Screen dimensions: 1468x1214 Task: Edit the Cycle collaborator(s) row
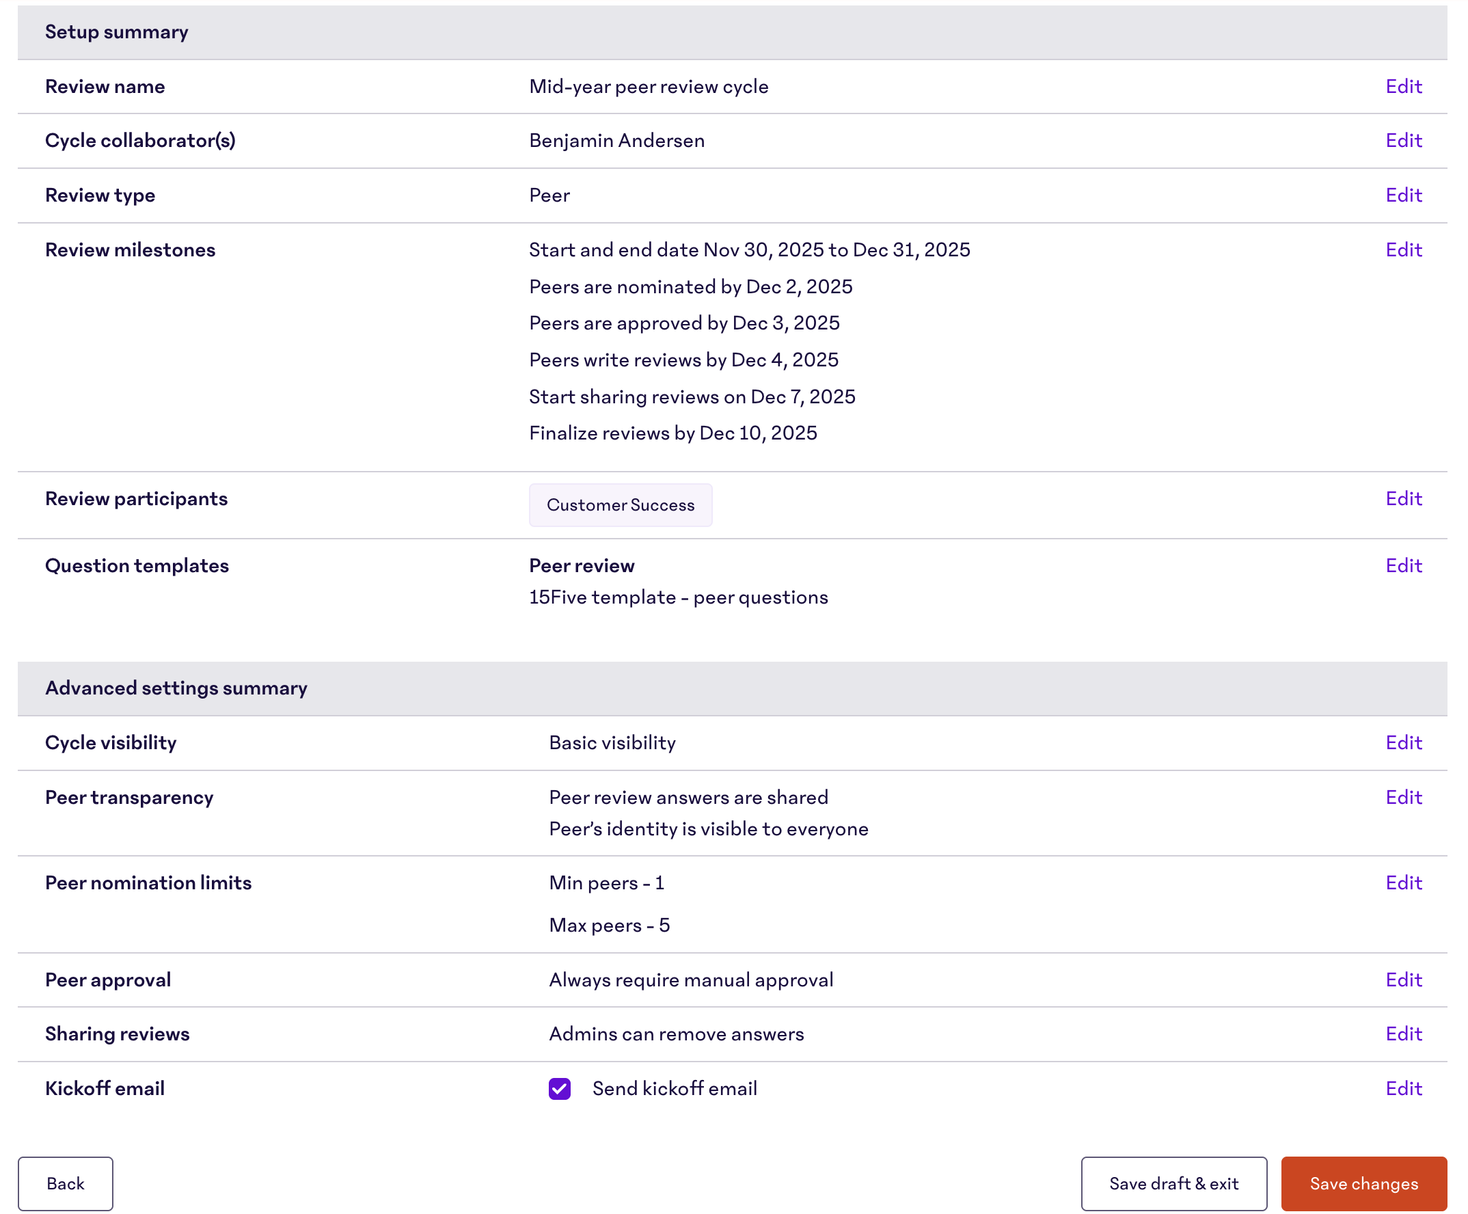pos(1403,141)
